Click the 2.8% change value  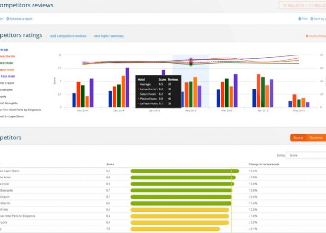(253, 210)
